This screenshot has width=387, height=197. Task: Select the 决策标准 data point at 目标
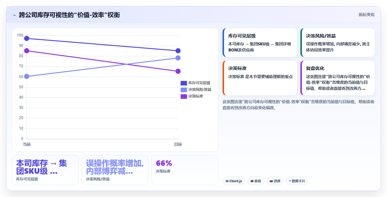coord(178,71)
